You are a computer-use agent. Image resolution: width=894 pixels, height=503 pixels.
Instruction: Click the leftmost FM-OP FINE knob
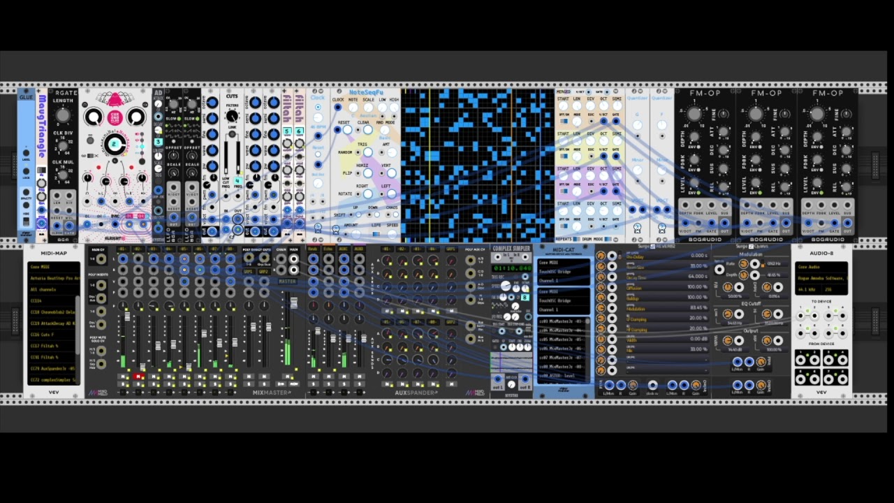click(x=724, y=115)
